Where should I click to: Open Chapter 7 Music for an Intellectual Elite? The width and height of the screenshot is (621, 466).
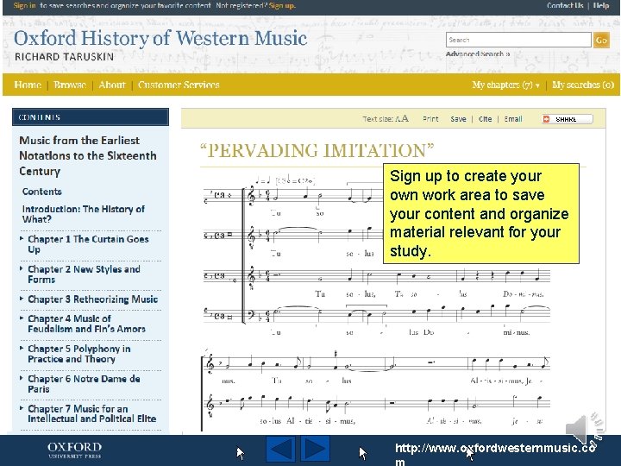(x=92, y=413)
